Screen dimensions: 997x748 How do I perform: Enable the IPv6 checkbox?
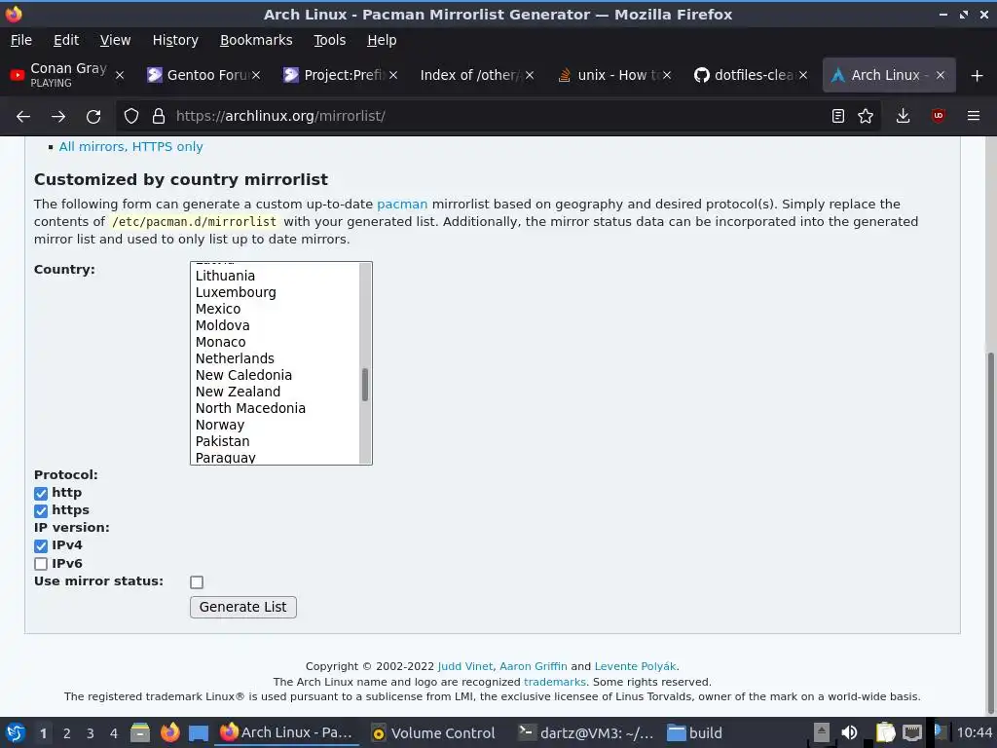41,564
